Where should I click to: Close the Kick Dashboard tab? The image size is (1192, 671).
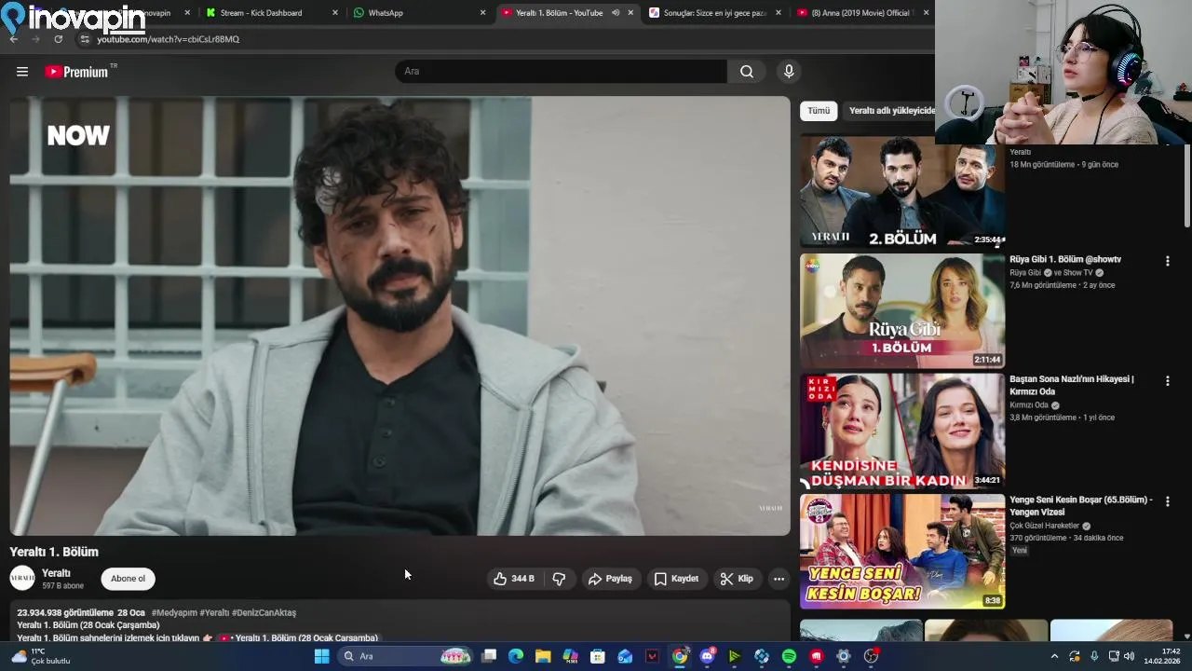point(335,13)
